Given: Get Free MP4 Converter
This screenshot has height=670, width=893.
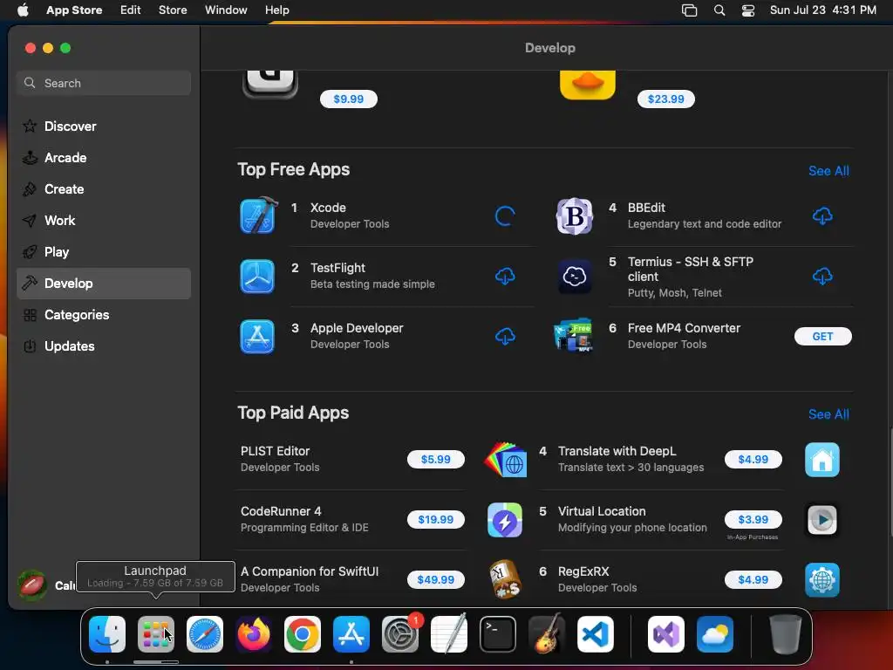Looking at the screenshot, I should coord(822,336).
